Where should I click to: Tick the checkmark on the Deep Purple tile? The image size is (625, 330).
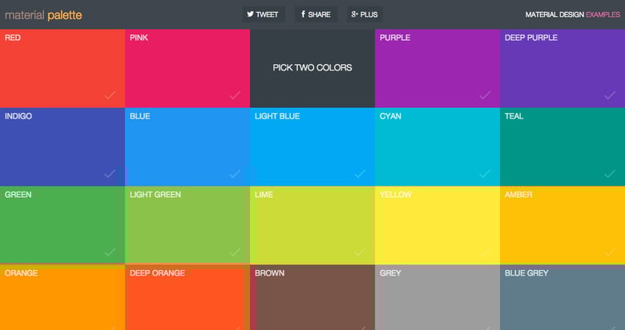click(610, 95)
